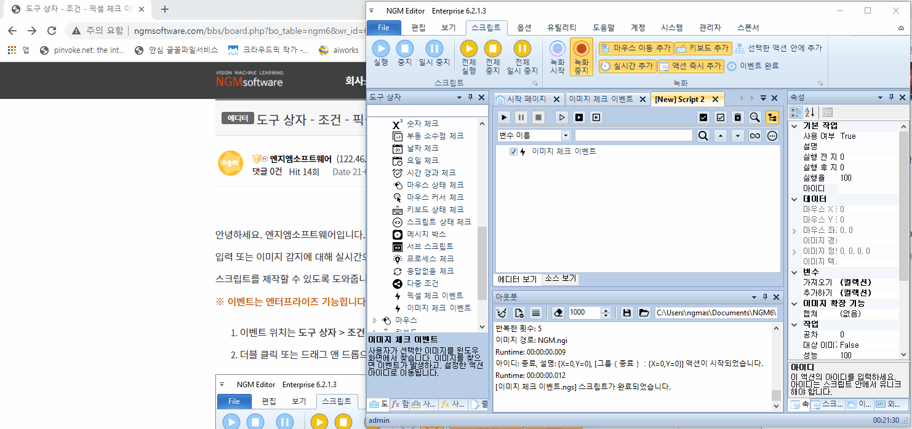Stop recording with 녹화 중지 icon
Image resolution: width=912 pixels, height=429 pixels.
pos(581,49)
